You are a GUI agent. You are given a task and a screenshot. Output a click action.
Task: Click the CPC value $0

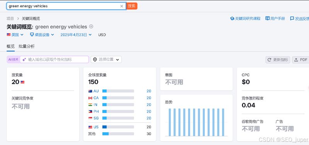coord(246,82)
